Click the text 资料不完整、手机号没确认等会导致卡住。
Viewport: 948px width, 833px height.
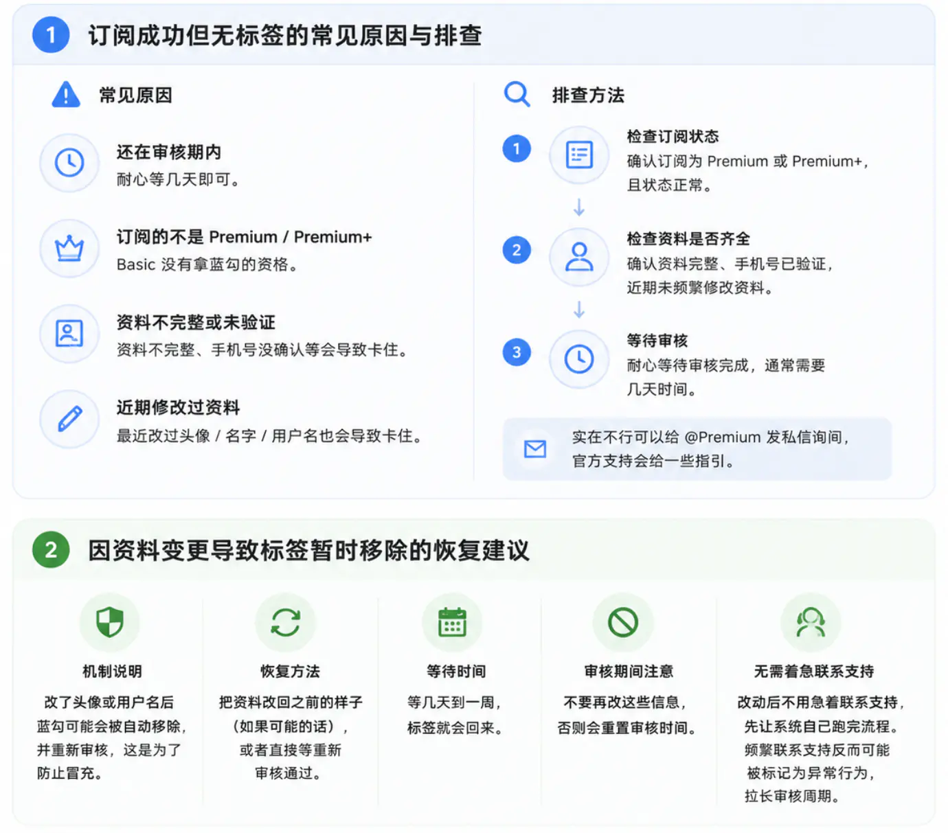[x=264, y=350]
